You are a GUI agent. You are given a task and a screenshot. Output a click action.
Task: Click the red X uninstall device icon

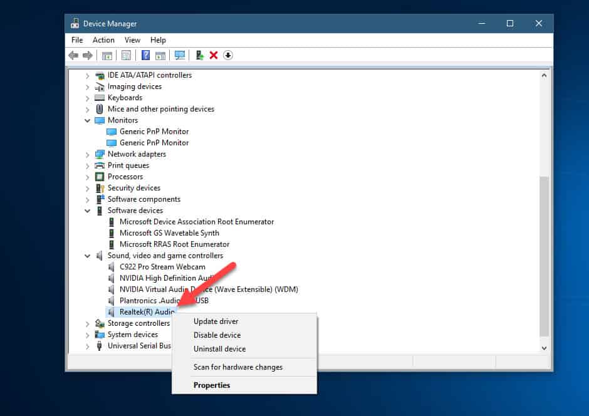click(214, 56)
